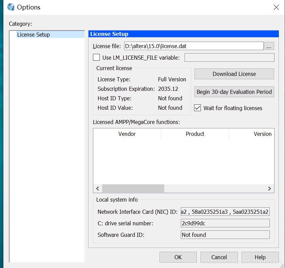The height and width of the screenshot is (268, 285).
Task: Open Help for license setup
Action: pos(260,257)
